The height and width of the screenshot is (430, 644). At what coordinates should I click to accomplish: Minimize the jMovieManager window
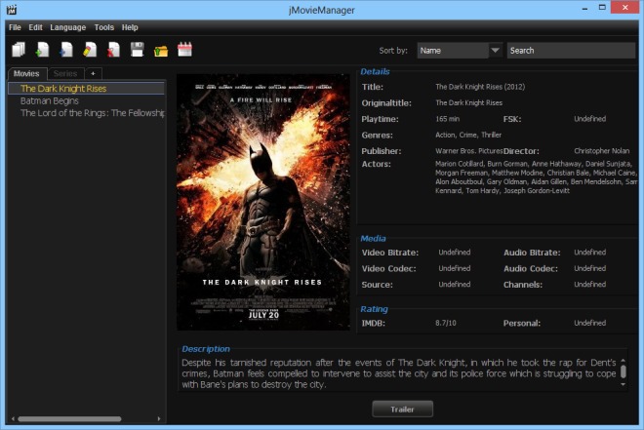[584, 8]
